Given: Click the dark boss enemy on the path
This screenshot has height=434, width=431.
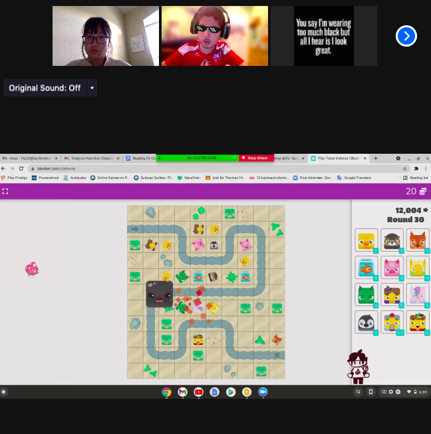Looking at the screenshot, I should [x=160, y=294].
